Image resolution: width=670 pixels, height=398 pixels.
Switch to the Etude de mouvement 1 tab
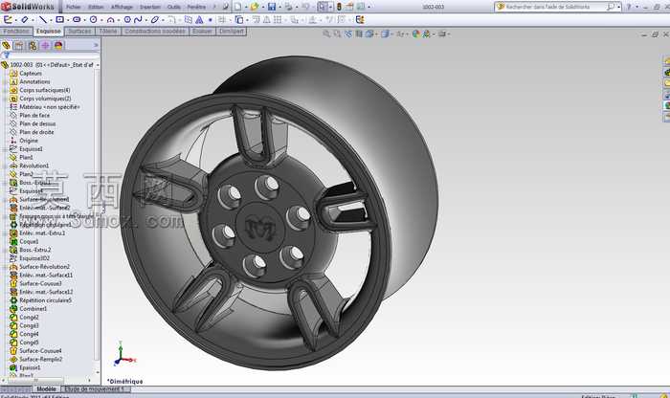click(94, 389)
